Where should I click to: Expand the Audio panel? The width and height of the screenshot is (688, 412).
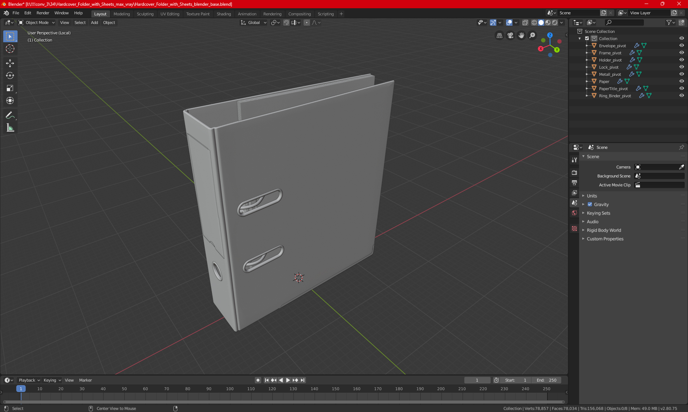click(x=592, y=222)
